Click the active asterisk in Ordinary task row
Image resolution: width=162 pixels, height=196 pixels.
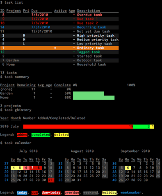point(55,48)
